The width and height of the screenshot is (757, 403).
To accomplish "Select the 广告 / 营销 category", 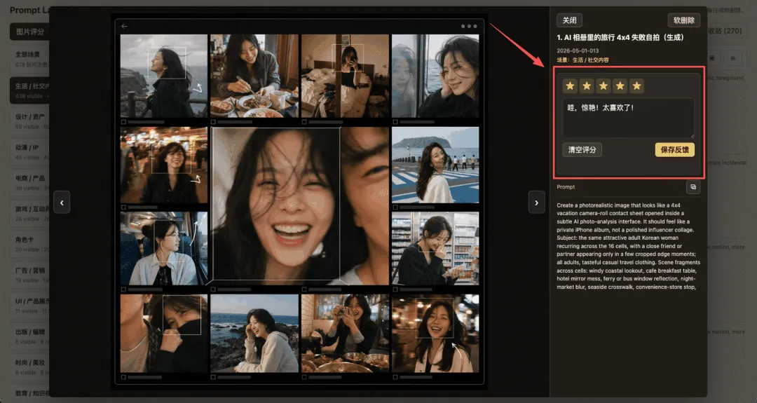I will coord(30,275).
